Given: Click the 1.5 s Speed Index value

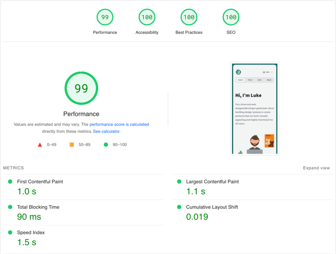Looking at the screenshot, I should 26,242.
